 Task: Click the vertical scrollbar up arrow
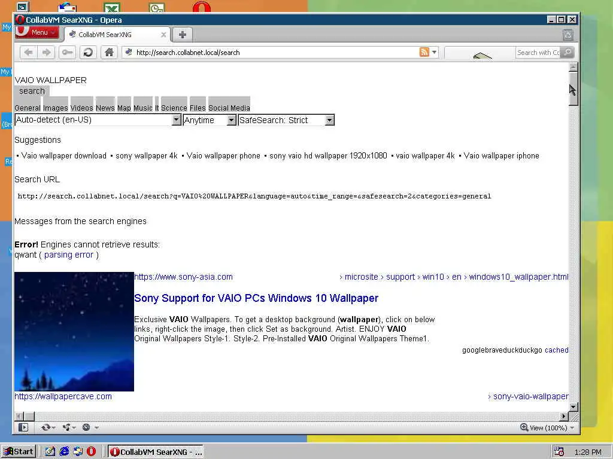[573, 67]
